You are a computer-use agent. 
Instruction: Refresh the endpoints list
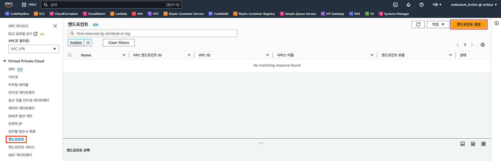point(418,24)
